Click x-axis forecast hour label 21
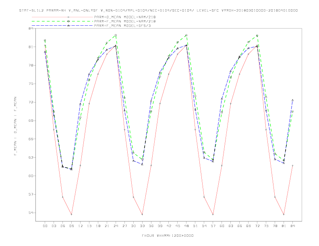The width and height of the screenshot is (319, 246). (x=107, y=226)
